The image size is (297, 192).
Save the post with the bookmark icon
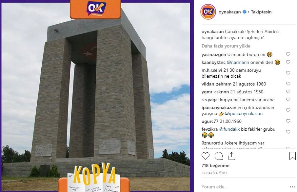(292, 156)
